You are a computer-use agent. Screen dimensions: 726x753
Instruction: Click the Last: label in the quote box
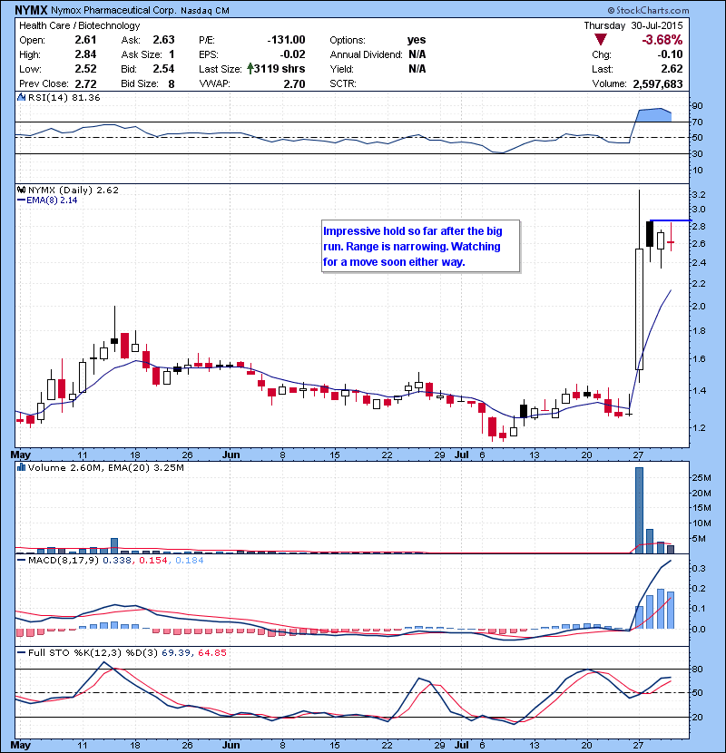603,69
